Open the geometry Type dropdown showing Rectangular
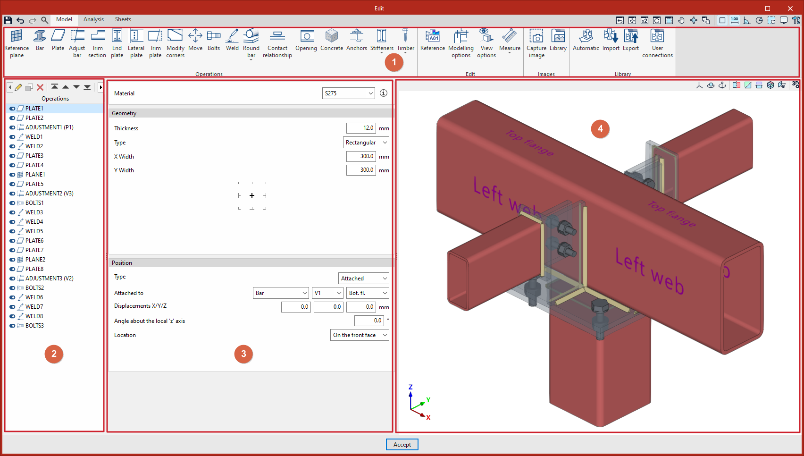804x456 pixels. pos(366,142)
